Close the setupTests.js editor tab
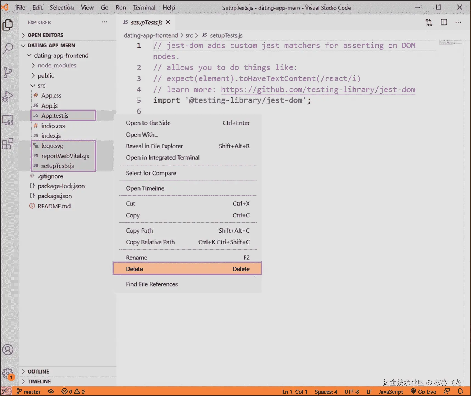Viewport: 471px width, 396px height. 168,22
